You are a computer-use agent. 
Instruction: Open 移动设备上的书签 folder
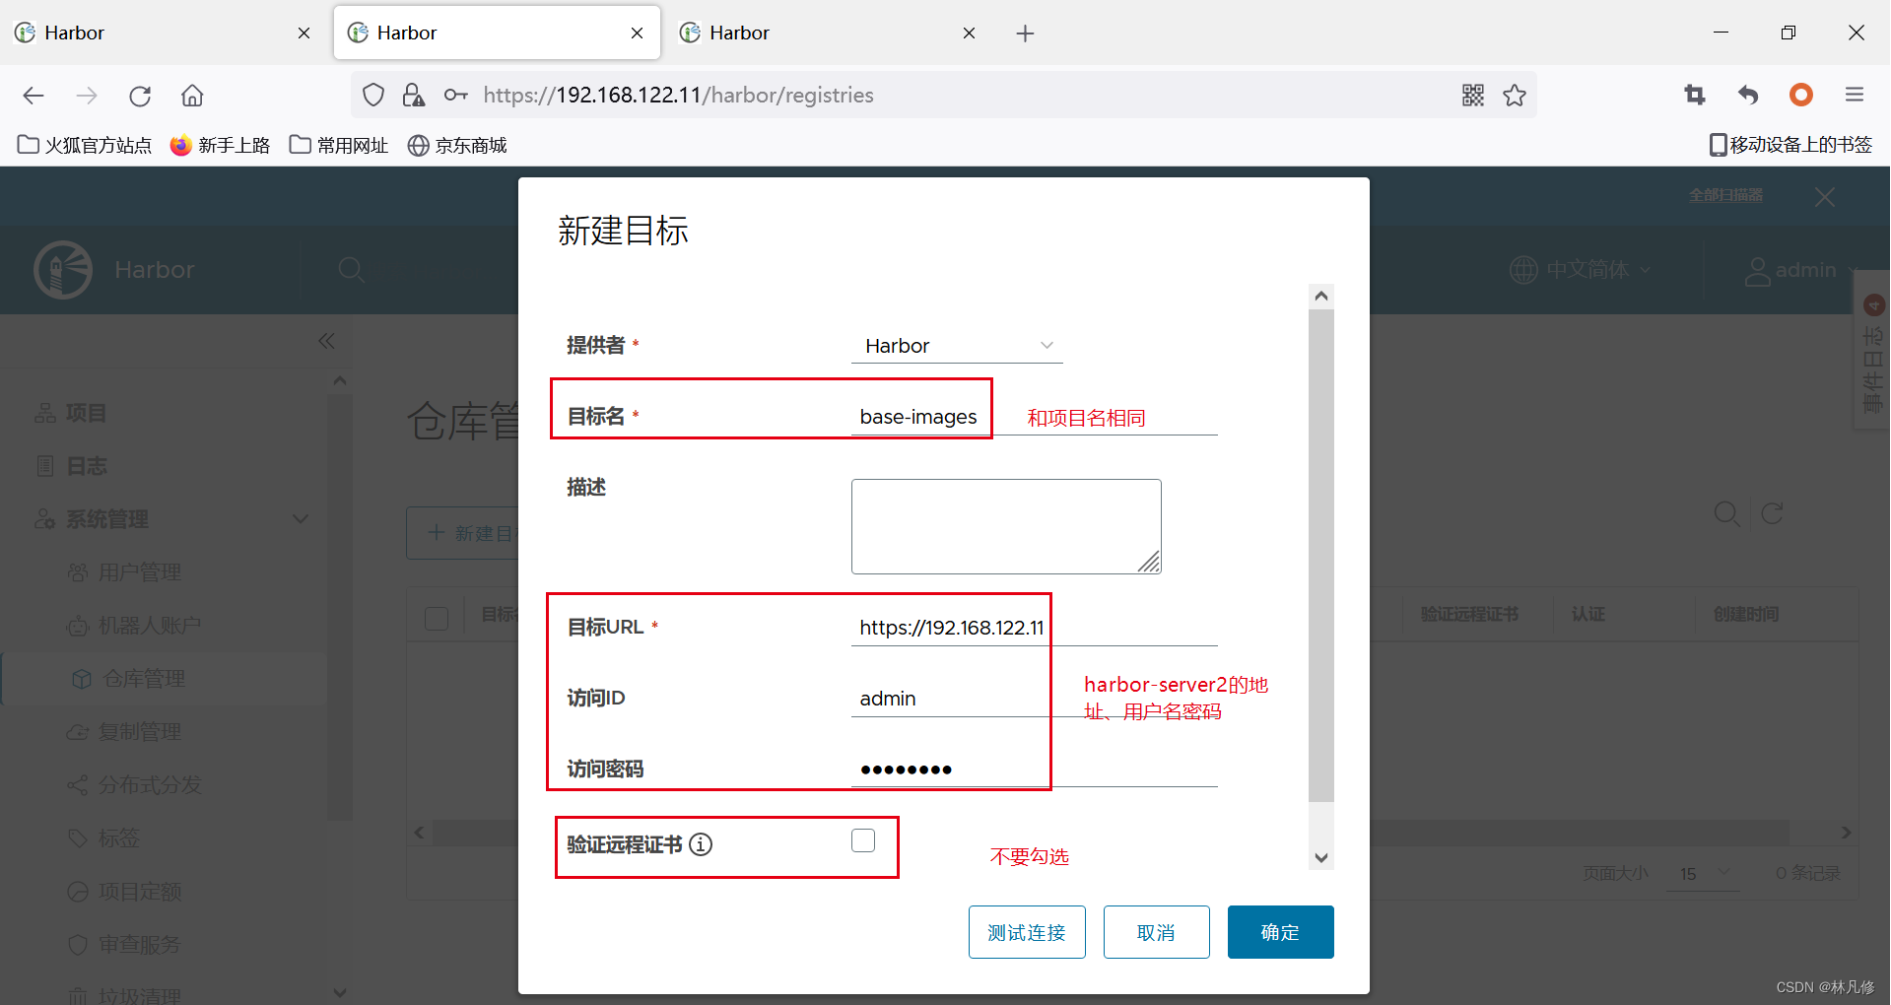1790,145
